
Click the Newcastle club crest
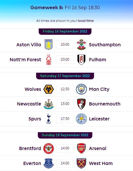[49, 104]
